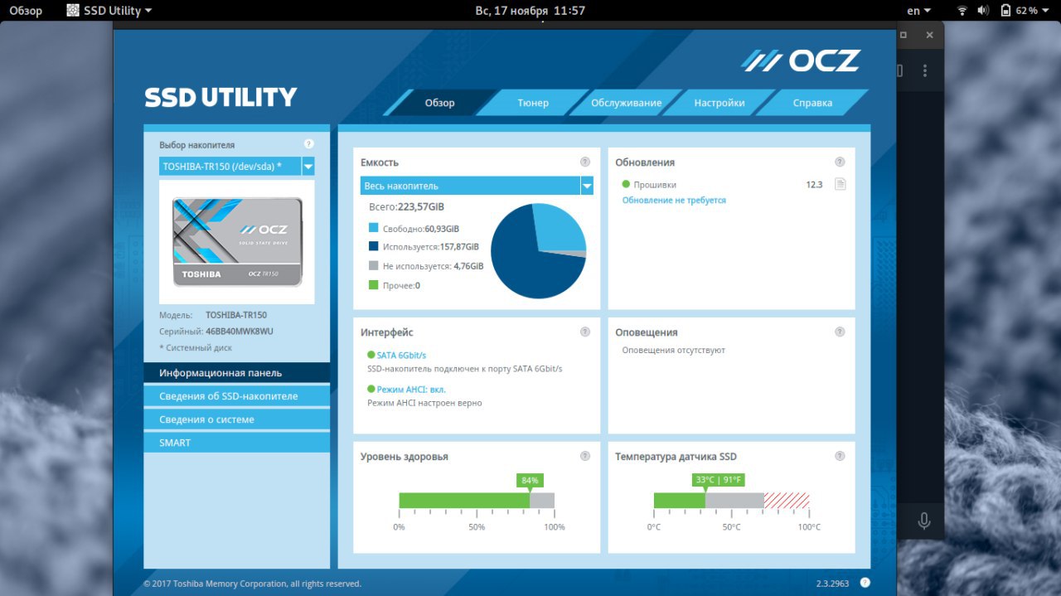Click the Всего:223,57GiB total capacity text
1061x596 pixels.
[406, 206]
